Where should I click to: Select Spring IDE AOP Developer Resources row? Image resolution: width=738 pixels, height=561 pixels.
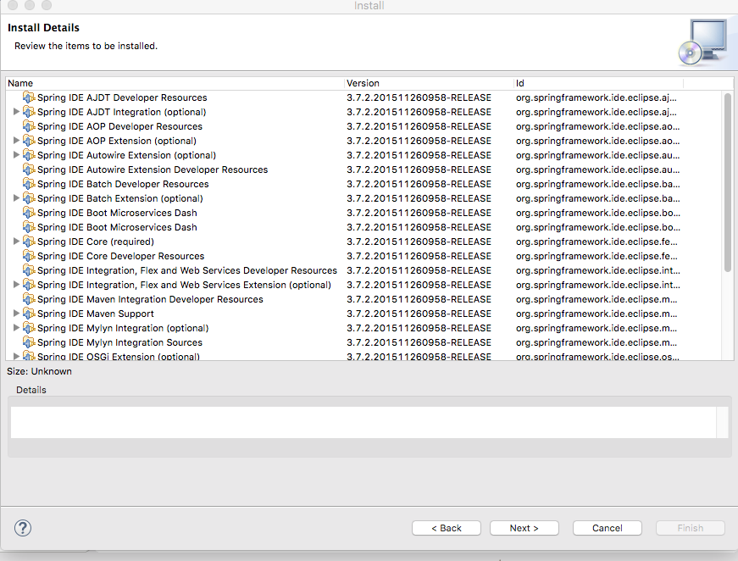tap(363, 126)
